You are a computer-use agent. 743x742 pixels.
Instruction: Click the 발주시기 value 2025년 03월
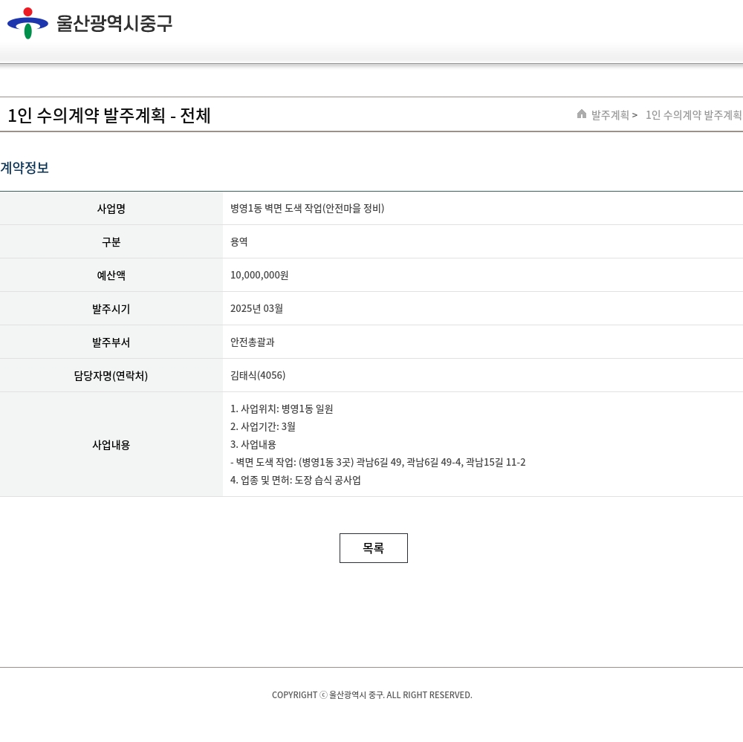pyautogui.click(x=256, y=309)
